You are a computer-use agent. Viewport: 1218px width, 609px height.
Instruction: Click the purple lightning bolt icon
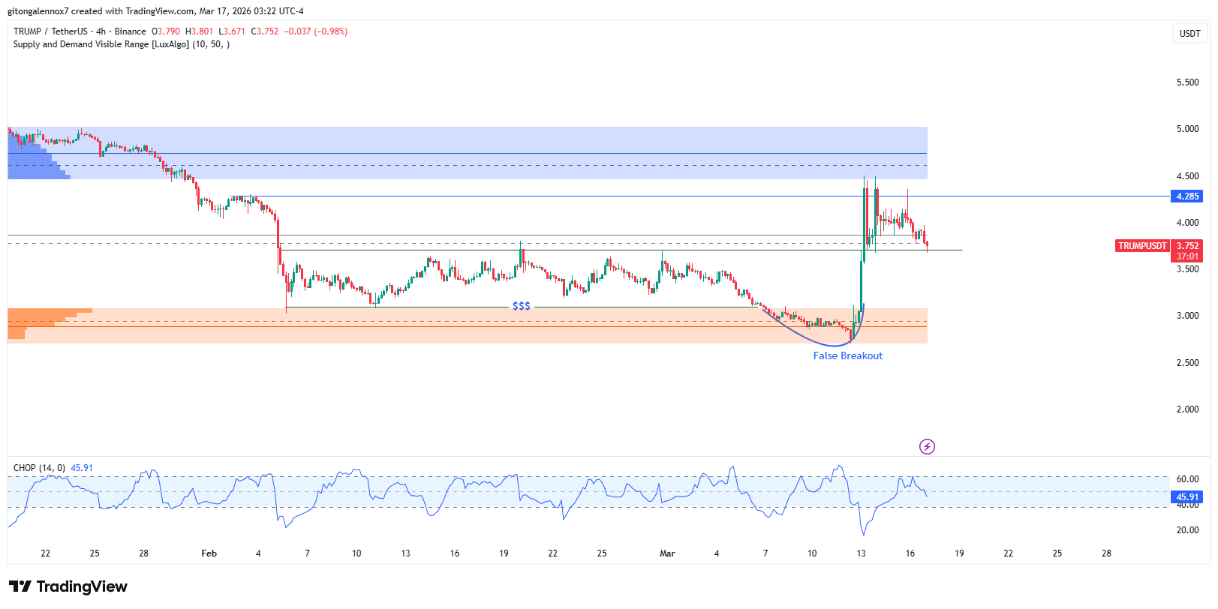(927, 447)
